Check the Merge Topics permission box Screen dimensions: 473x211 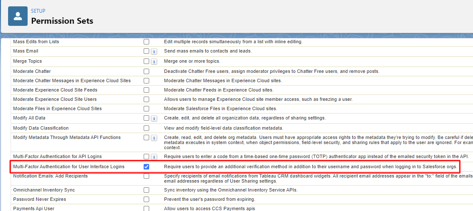point(146,61)
